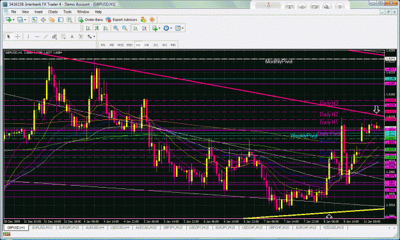The image size is (400, 240).
Task: Expand the New Chart dropdown arrow
Action: click(13, 20)
